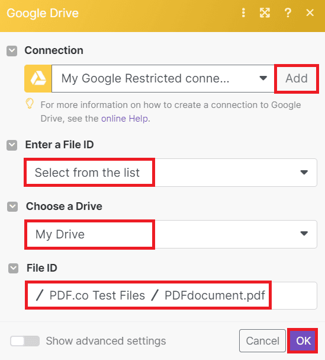Screen dimensions: 325x360
Task: Open the My Drive dropdown
Action: coord(170,234)
